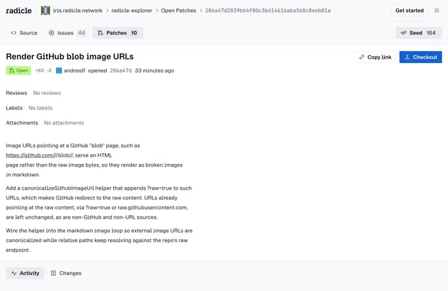Click the No reviews text
Screen dimensions: 448x291
[x=47, y=93]
